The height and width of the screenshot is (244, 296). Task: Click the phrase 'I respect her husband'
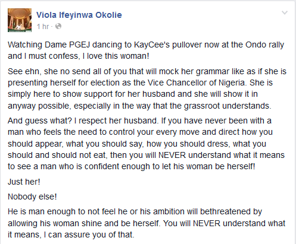116,121
